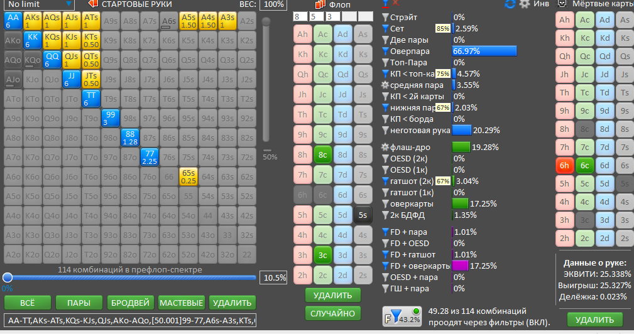634x334 pixels.
Task: Click УДАЛИТЬ under the starting hands matrix
Action: [232, 303]
